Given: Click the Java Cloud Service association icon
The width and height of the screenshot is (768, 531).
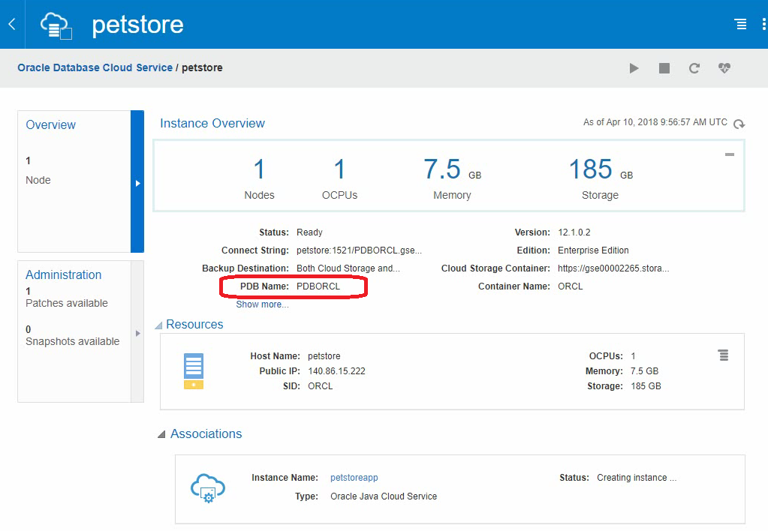Looking at the screenshot, I should [208, 488].
